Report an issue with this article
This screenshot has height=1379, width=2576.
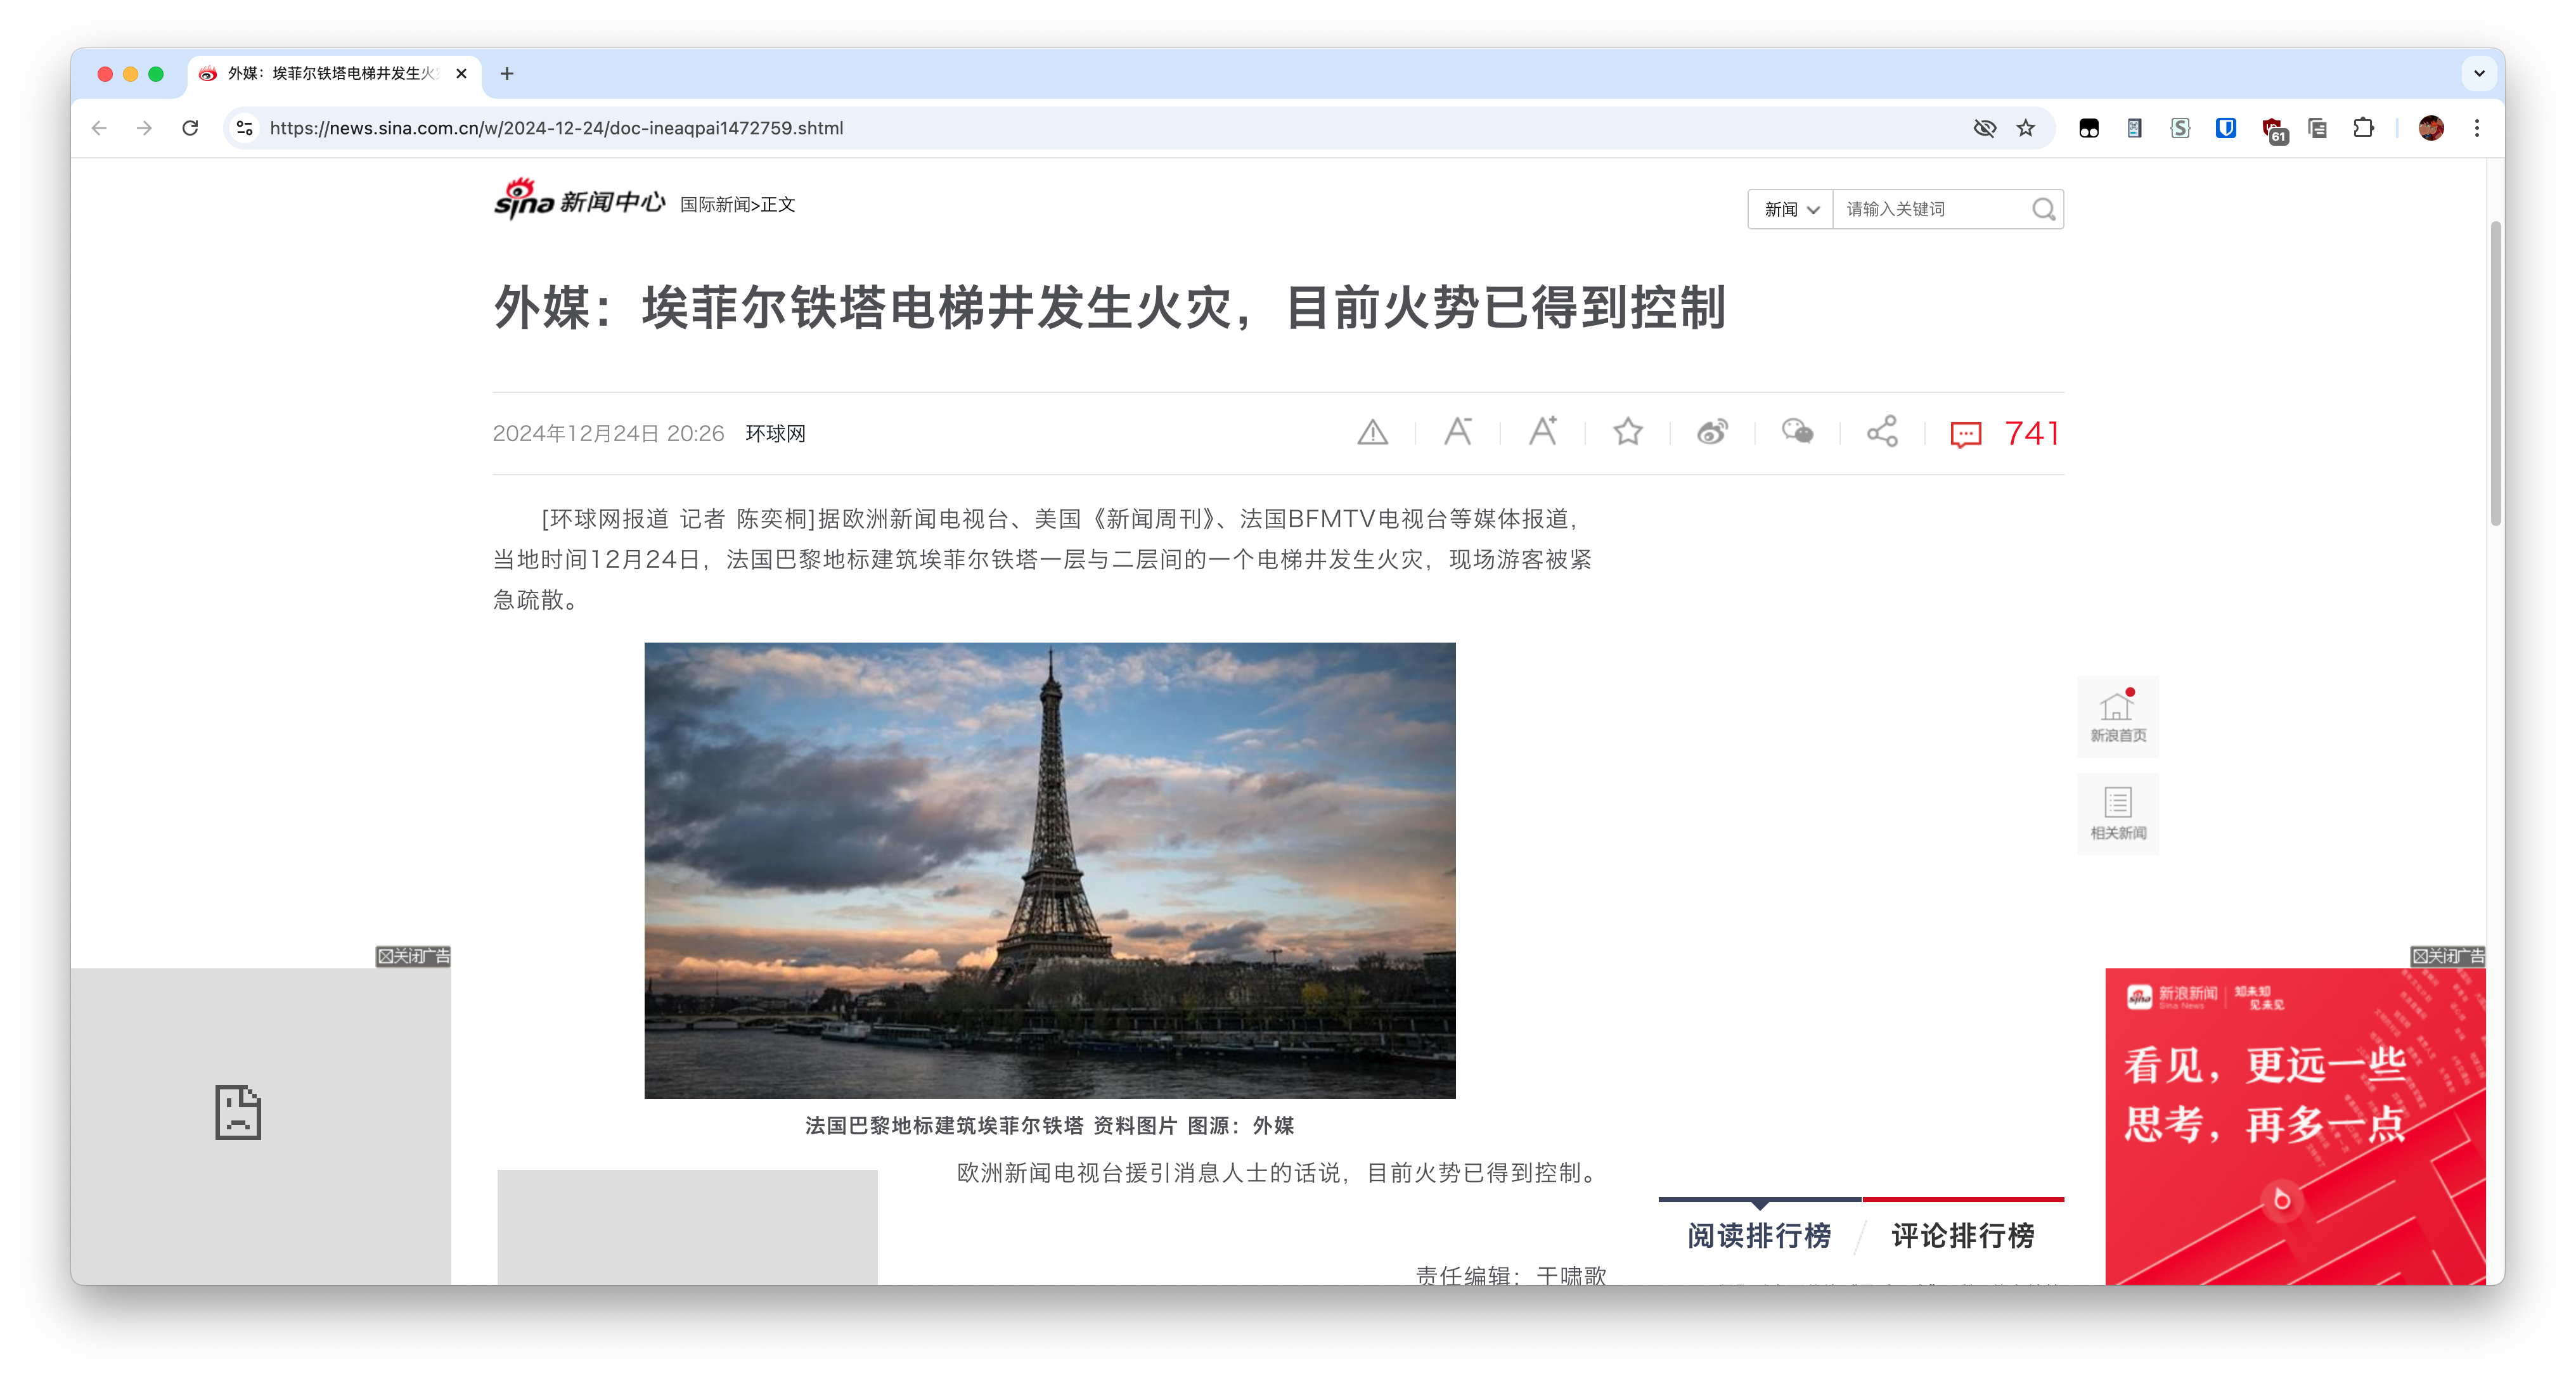pos(1373,433)
